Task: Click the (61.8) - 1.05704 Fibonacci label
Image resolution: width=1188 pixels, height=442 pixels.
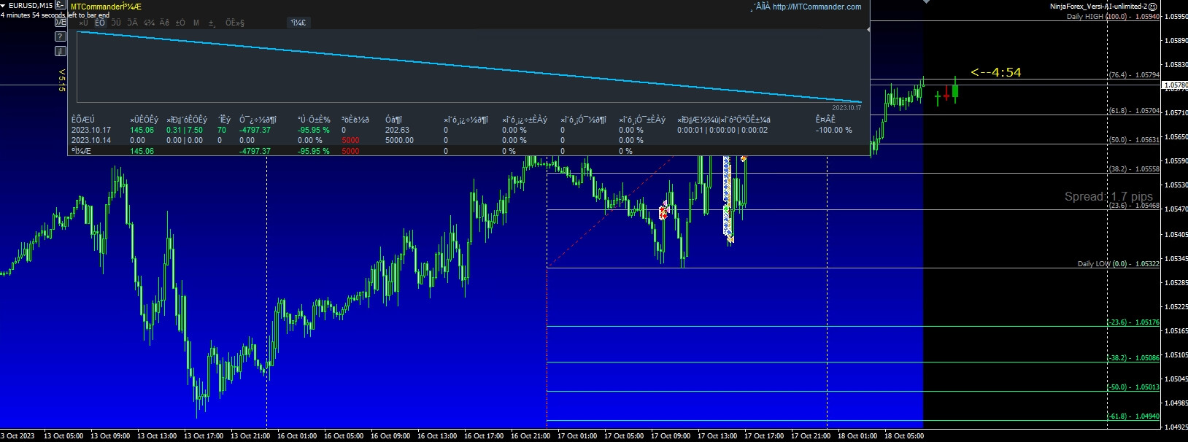Action: [x=1134, y=111]
